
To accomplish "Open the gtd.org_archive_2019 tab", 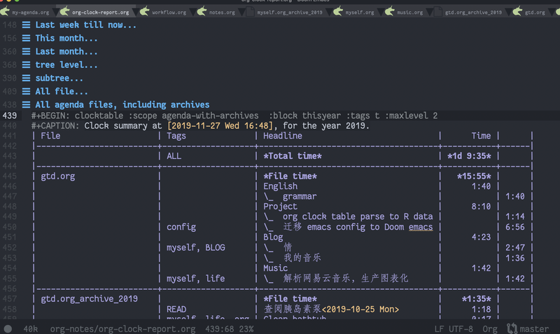I will pyautogui.click(x=473, y=13).
